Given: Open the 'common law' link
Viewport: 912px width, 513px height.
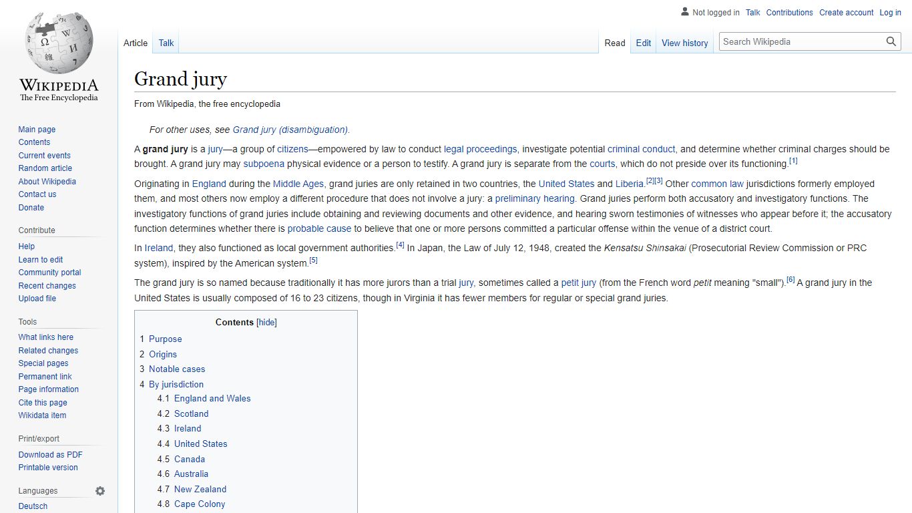Looking at the screenshot, I should click(717, 184).
